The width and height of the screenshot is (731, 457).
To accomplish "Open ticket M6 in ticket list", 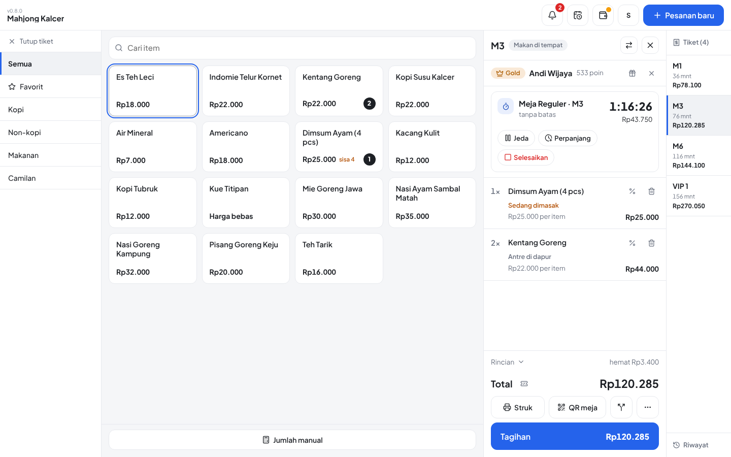I will point(699,155).
